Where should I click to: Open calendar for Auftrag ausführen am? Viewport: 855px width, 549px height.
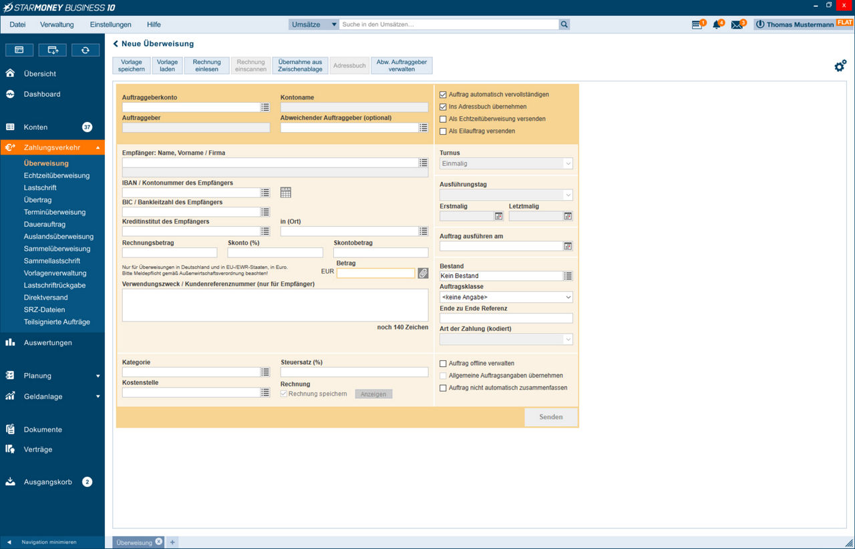tap(568, 246)
